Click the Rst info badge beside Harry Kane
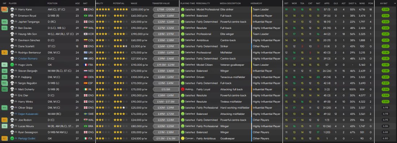 pos(4,9)
